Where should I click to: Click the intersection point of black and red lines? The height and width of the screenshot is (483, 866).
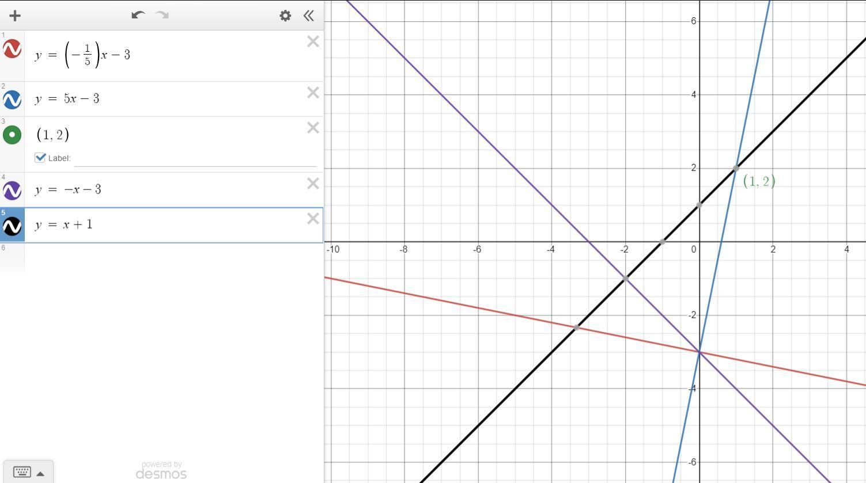[x=576, y=328]
